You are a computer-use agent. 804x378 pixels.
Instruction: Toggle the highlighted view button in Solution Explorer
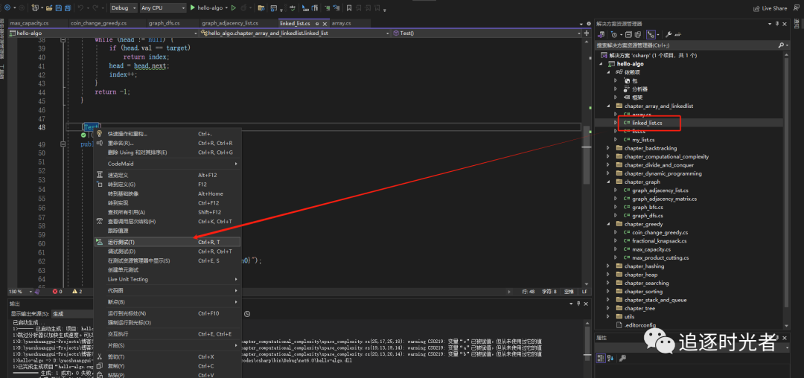point(651,34)
